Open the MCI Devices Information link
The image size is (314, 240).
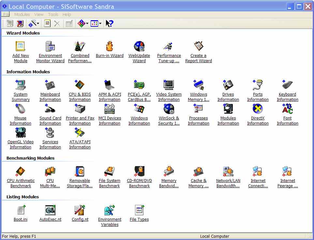coord(110,121)
